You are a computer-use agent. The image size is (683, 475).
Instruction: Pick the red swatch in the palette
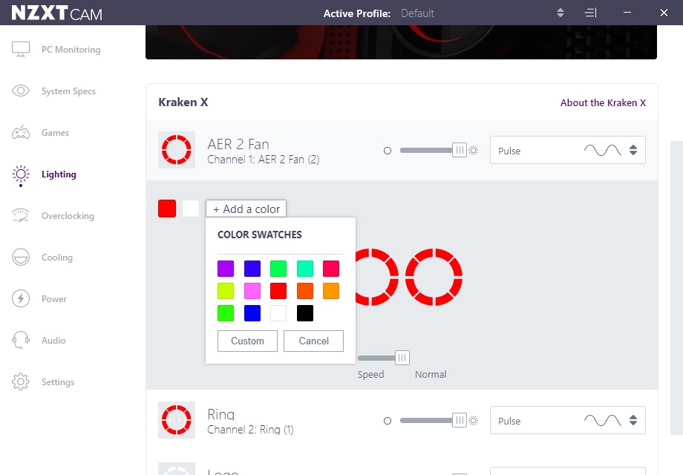coord(278,291)
